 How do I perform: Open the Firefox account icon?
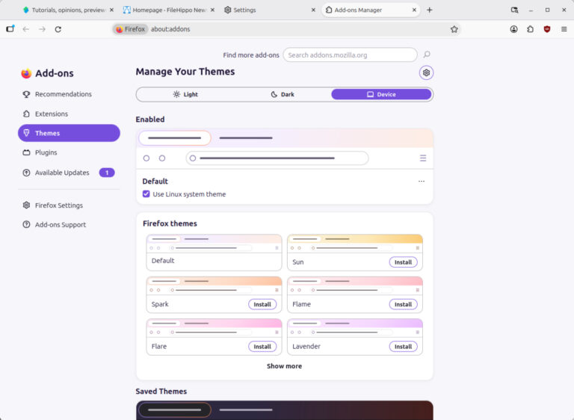click(x=513, y=29)
